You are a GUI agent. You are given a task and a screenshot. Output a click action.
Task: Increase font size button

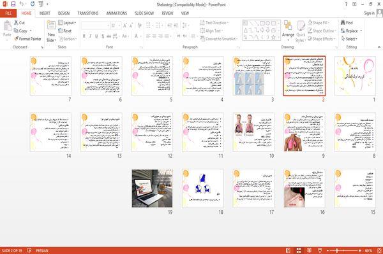point(125,25)
